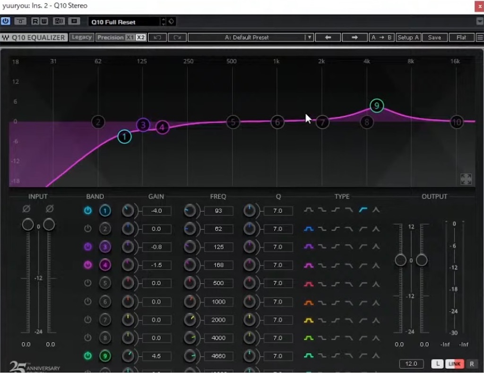Select high-pass filter type for band 1
Image resolution: width=484 pixels, height=373 pixels.
[x=363, y=210]
